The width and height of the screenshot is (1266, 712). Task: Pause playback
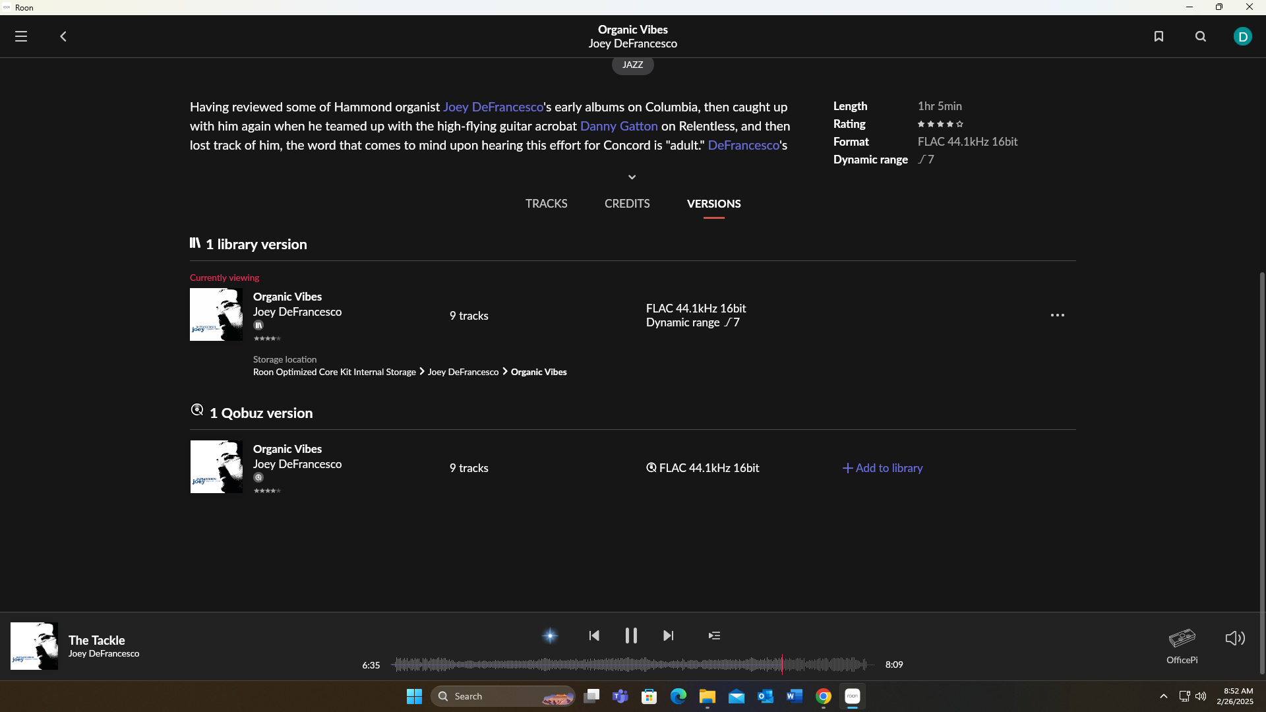tap(631, 636)
